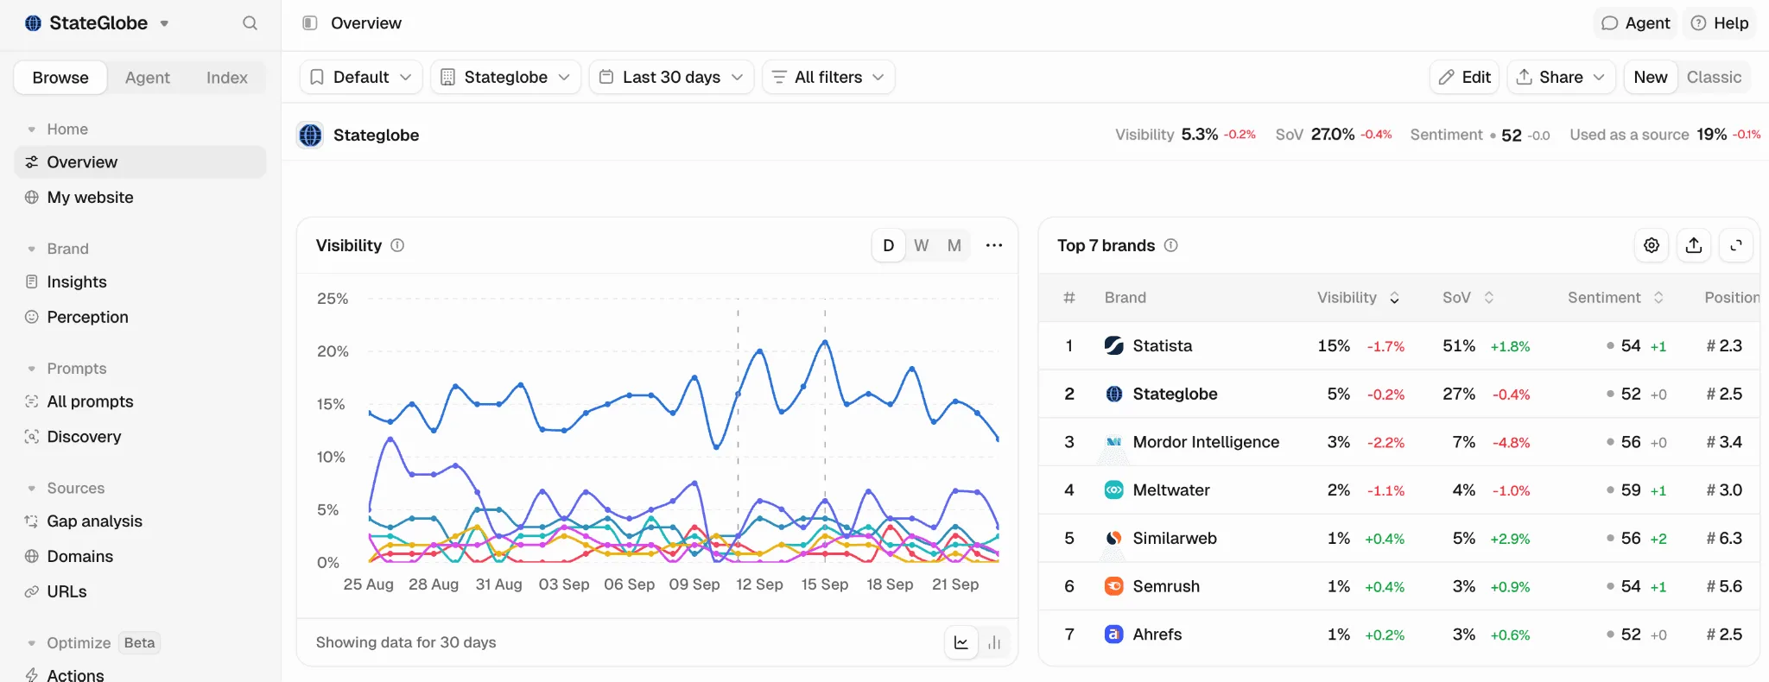
Task: Select weekly (W) chart granularity
Action: point(922,245)
